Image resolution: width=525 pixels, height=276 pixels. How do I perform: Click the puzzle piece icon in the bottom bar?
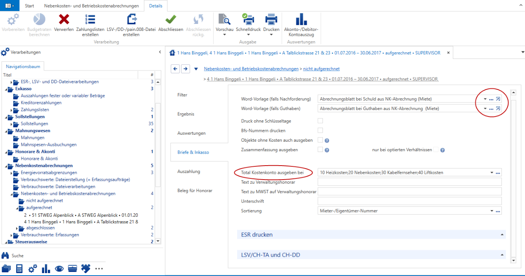pos(85,269)
